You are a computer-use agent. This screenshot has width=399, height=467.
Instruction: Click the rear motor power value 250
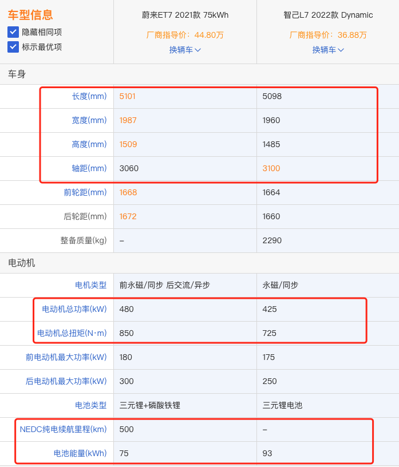pos(270,381)
